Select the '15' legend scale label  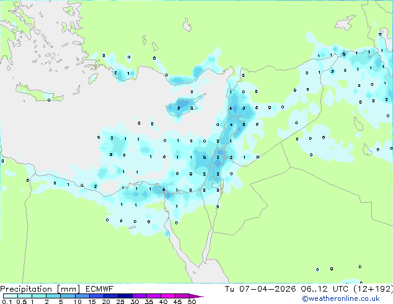[x=92, y=302]
